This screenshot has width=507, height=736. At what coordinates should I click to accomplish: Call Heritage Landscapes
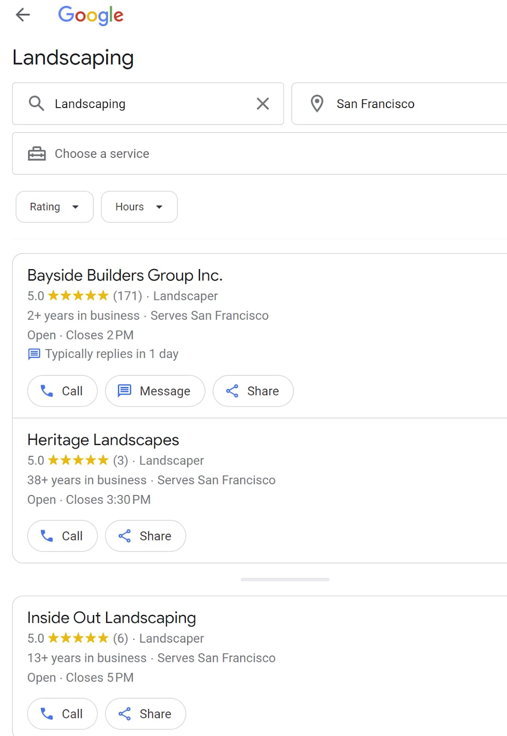(62, 536)
